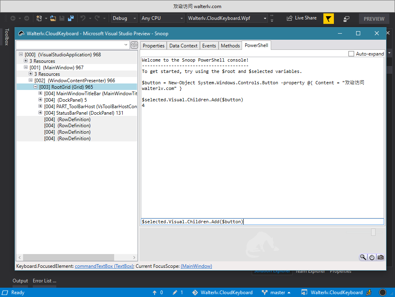The height and width of the screenshot is (297, 395).
Task: Expand the MainWindowTitleBar tree node
Action: tap(40, 93)
